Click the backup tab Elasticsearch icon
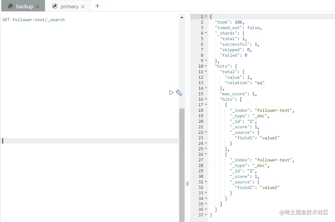The width and height of the screenshot is (335, 222). point(10,6)
